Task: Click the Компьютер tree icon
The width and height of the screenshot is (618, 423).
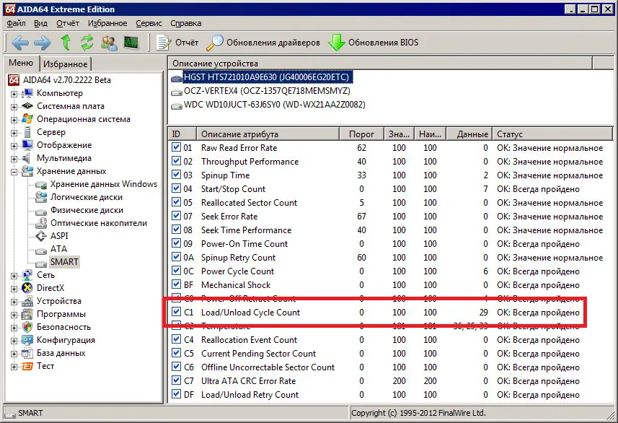Action: 27,93
